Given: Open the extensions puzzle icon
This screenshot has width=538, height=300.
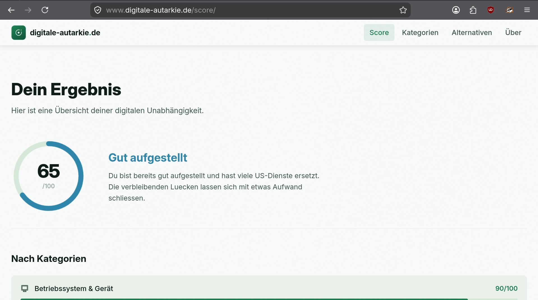Looking at the screenshot, I should tap(473, 10).
